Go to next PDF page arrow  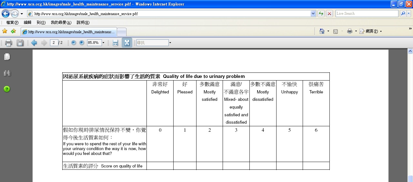pos(44,43)
